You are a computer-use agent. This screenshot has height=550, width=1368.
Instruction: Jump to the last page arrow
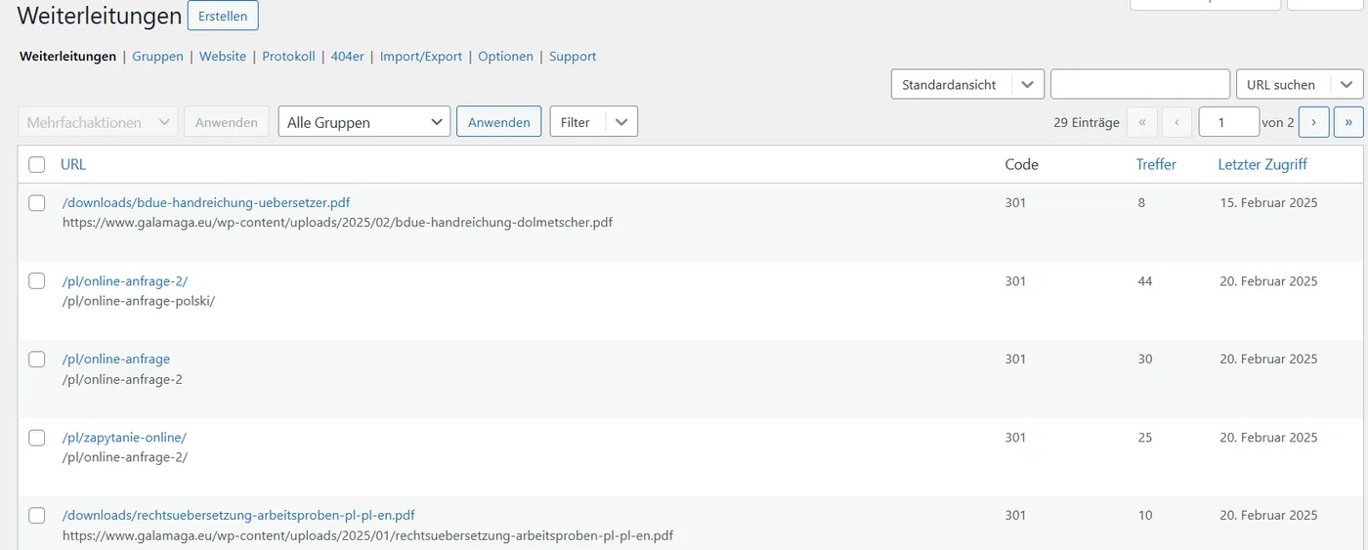[1348, 122]
